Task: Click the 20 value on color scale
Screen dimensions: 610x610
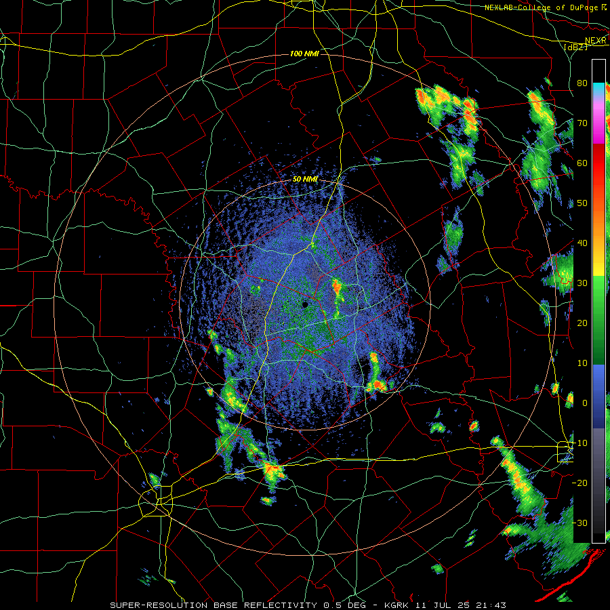Action: 582,323
